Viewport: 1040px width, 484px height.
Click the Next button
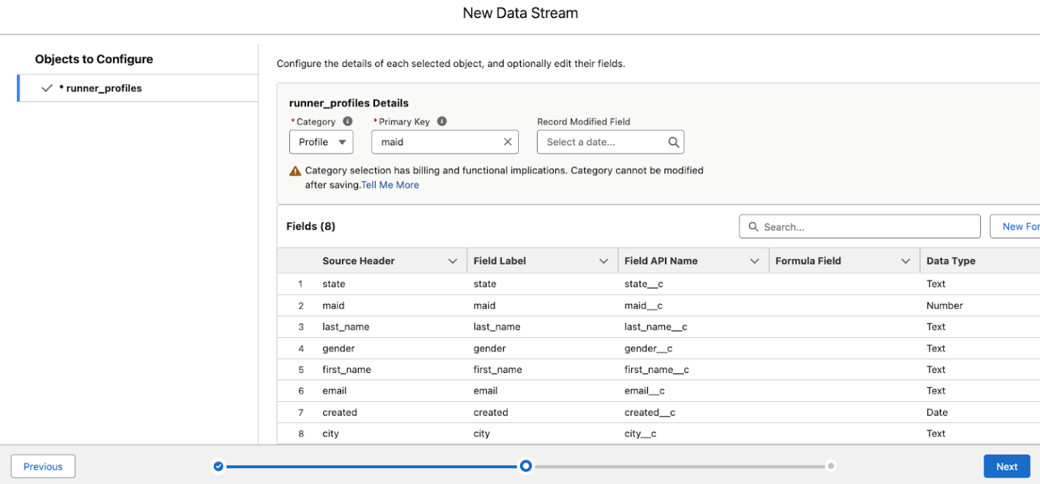[1007, 466]
